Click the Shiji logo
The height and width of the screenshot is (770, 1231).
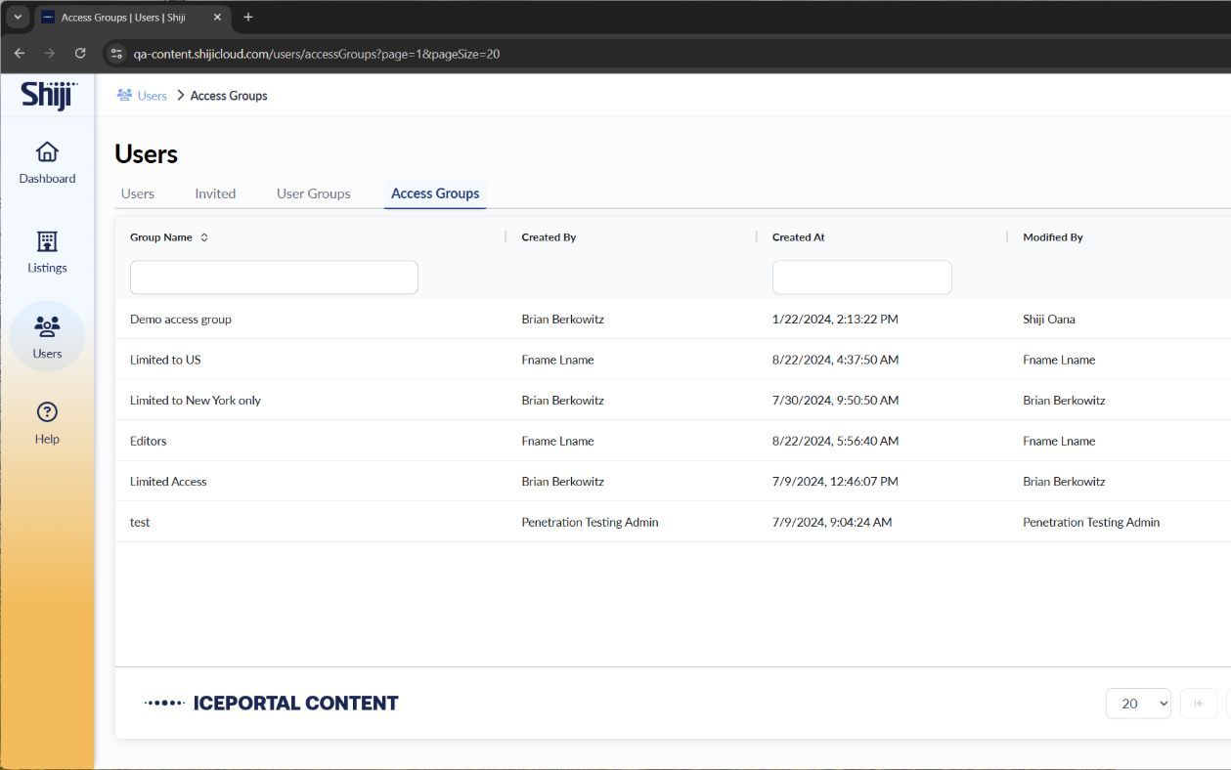48,96
